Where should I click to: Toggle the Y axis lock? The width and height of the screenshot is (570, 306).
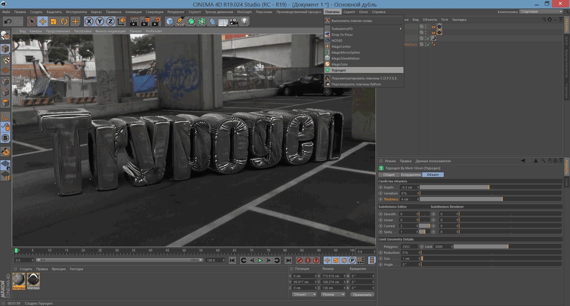[100, 21]
